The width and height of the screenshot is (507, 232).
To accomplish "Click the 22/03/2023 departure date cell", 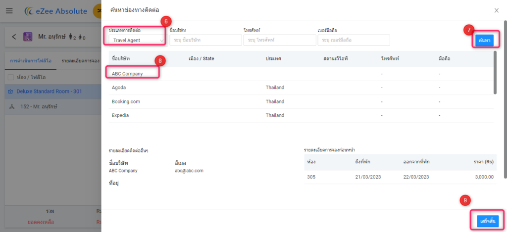I will pos(416,177).
